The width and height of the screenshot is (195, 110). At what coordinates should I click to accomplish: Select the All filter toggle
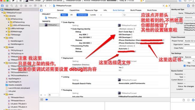click(71, 15)
